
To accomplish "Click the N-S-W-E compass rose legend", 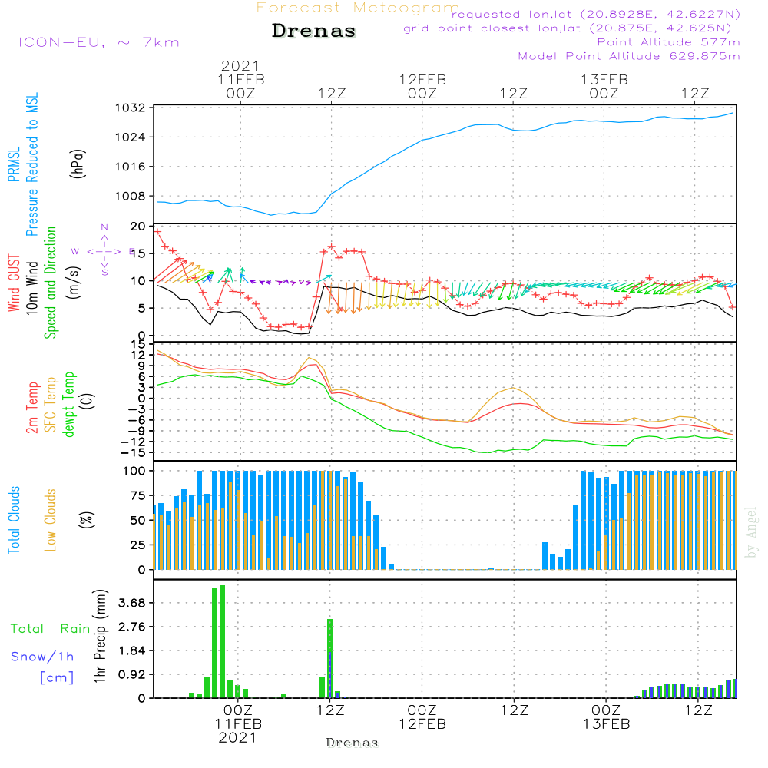I will point(104,251).
